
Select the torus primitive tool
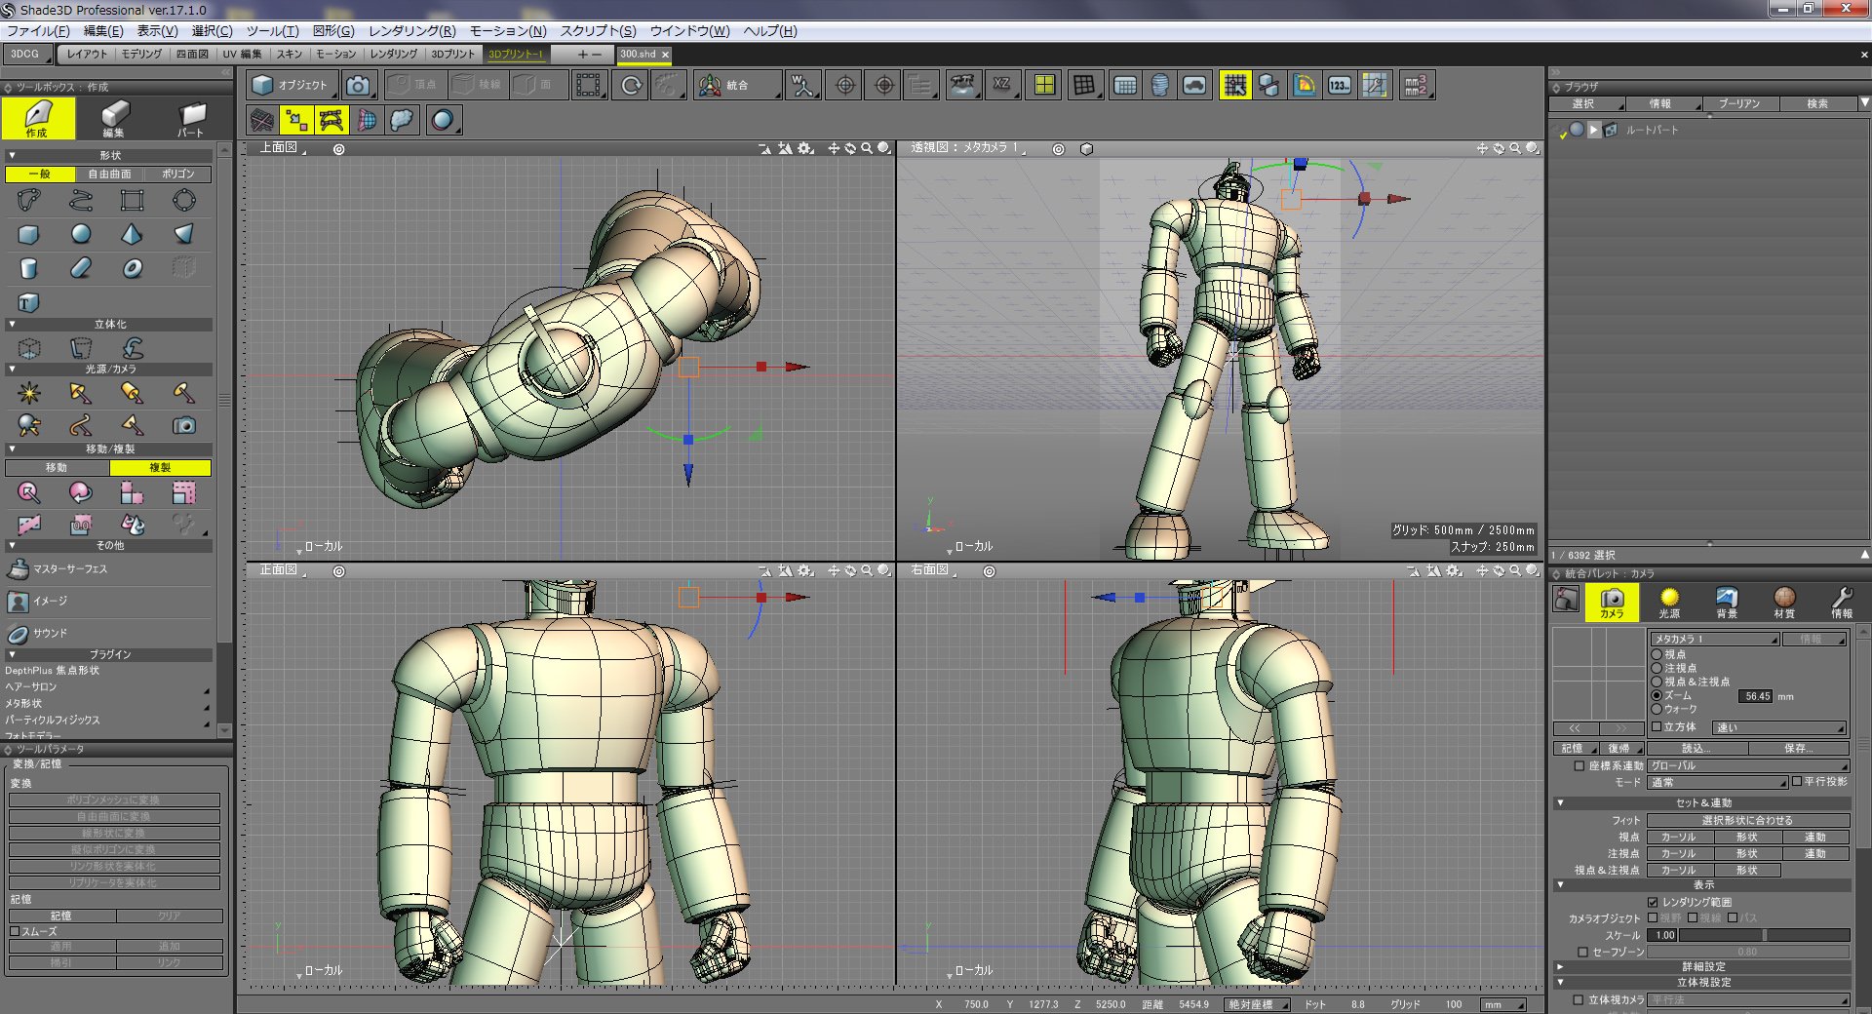coord(132,267)
